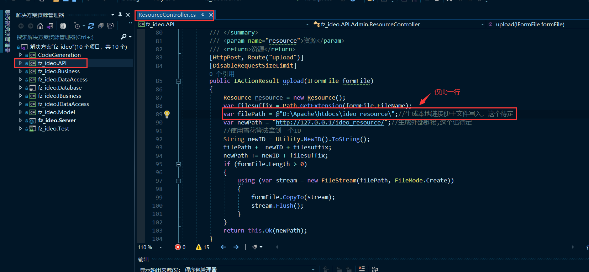Go to previous issue arrow in editor

pyautogui.click(x=223, y=247)
